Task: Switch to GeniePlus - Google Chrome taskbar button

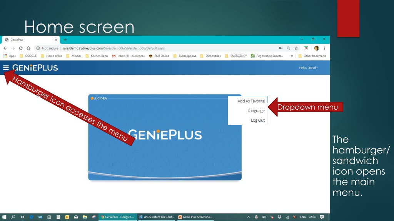Action: coord(118,217)
